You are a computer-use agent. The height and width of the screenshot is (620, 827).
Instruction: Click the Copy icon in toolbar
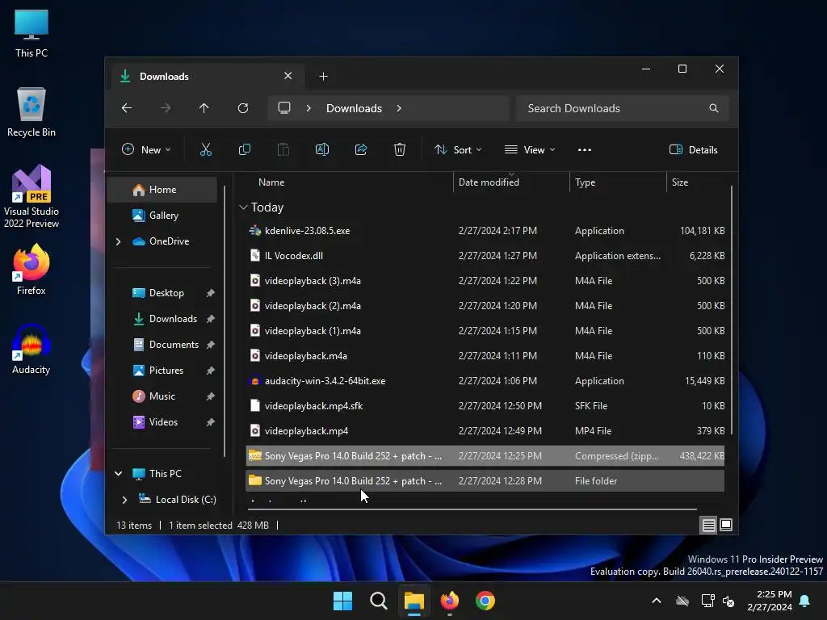(244, 149)
